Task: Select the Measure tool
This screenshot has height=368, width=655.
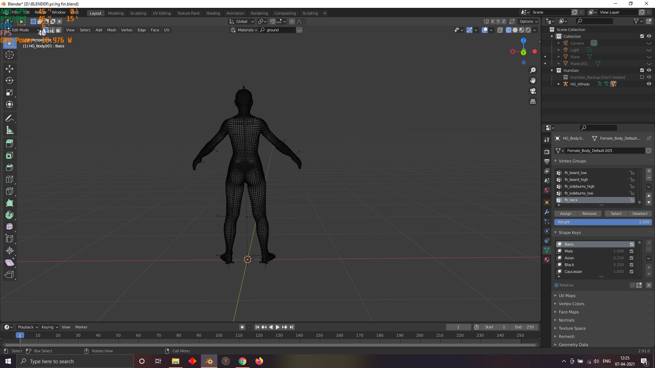Action: click(10, 130)
